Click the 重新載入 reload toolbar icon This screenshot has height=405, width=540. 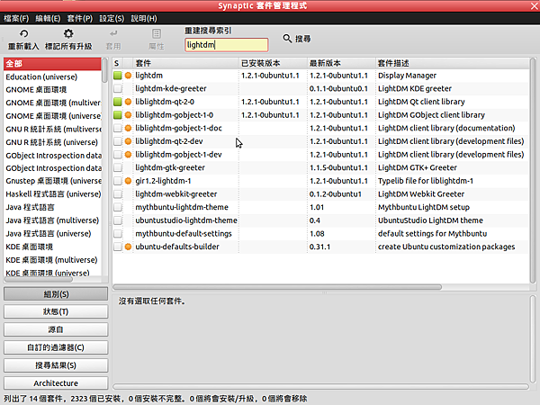pos(23,34)
